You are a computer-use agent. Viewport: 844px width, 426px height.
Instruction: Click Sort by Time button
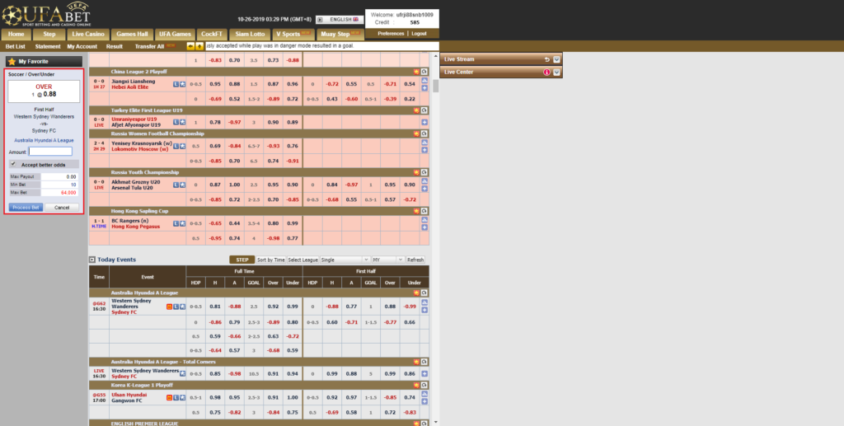click(x=270, y=260)
